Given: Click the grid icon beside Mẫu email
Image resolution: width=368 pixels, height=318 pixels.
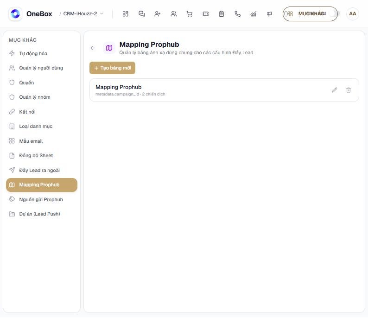Looking at the screenshot, I should point(12,141).
